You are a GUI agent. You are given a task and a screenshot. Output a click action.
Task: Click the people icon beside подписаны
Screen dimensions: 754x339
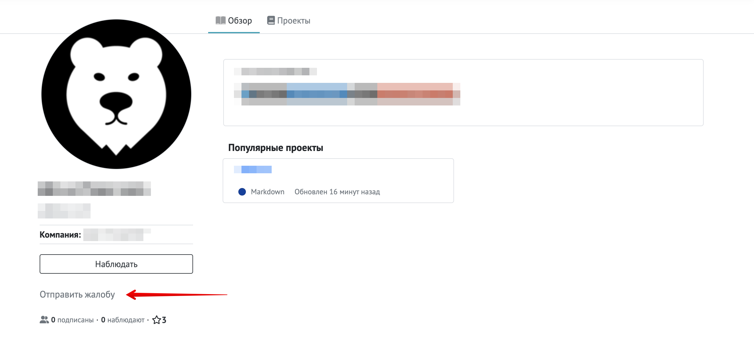point(44,320)
